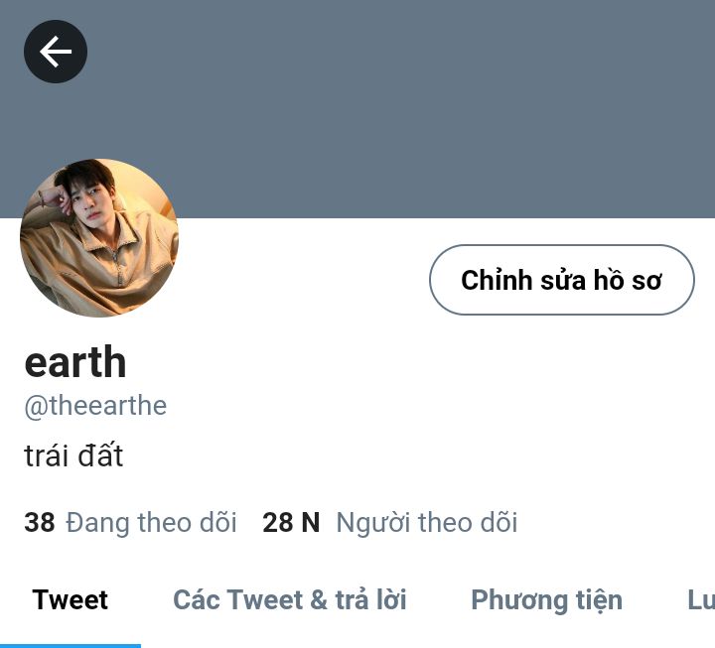
Task: Select the Tweet tab
Action: tap(71, 599)
